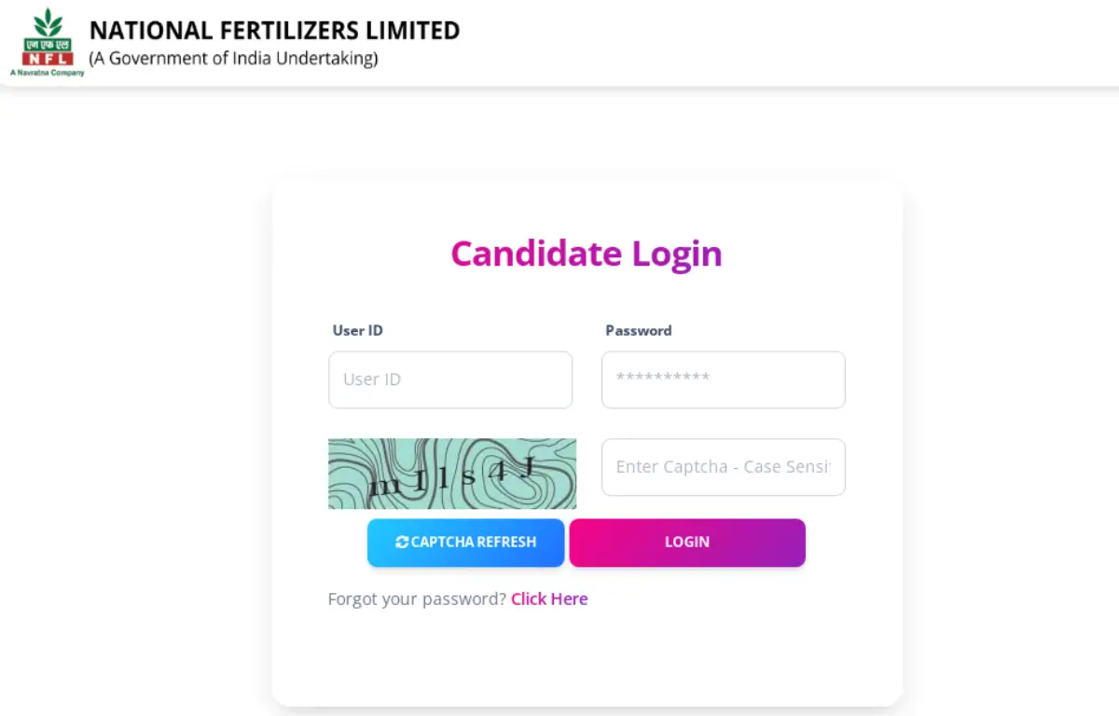Click the circular refresh arrows icon
Image resolution: width=1119 pixels, height=716 pixels.
coord(402,542)
